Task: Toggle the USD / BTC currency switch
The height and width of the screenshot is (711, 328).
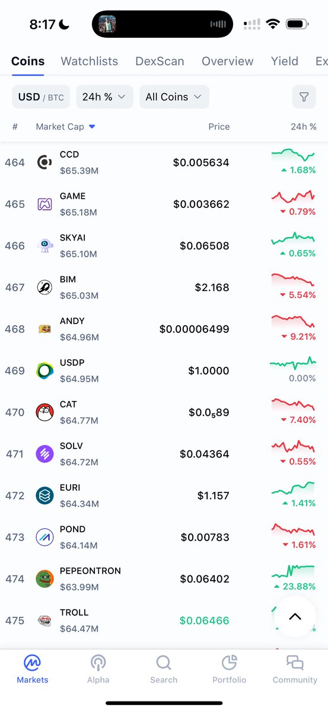Action: pyautogui.click(x=41, y=97)
